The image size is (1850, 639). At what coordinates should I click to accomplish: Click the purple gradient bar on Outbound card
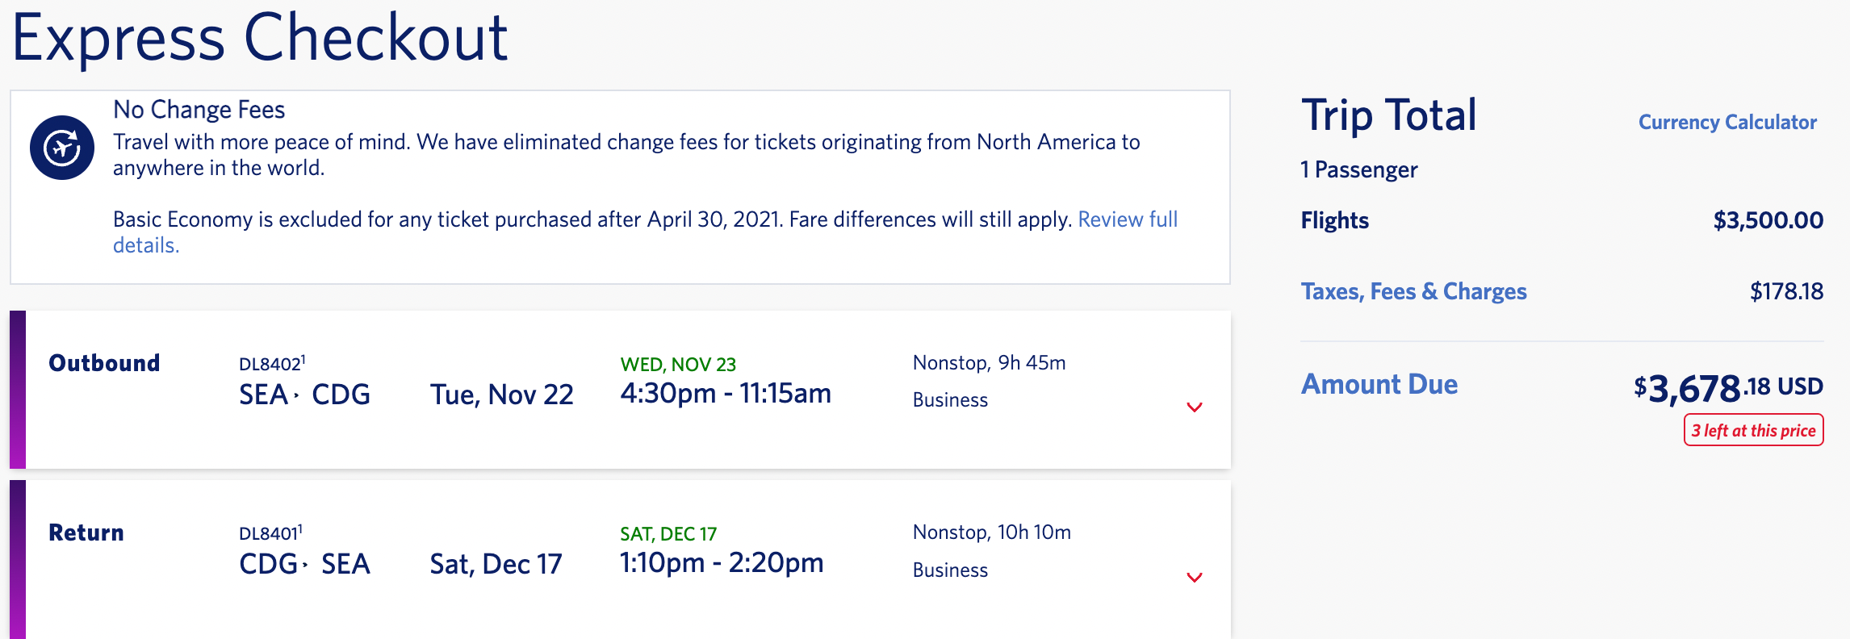pyautogui.click(x=17, y=387)
